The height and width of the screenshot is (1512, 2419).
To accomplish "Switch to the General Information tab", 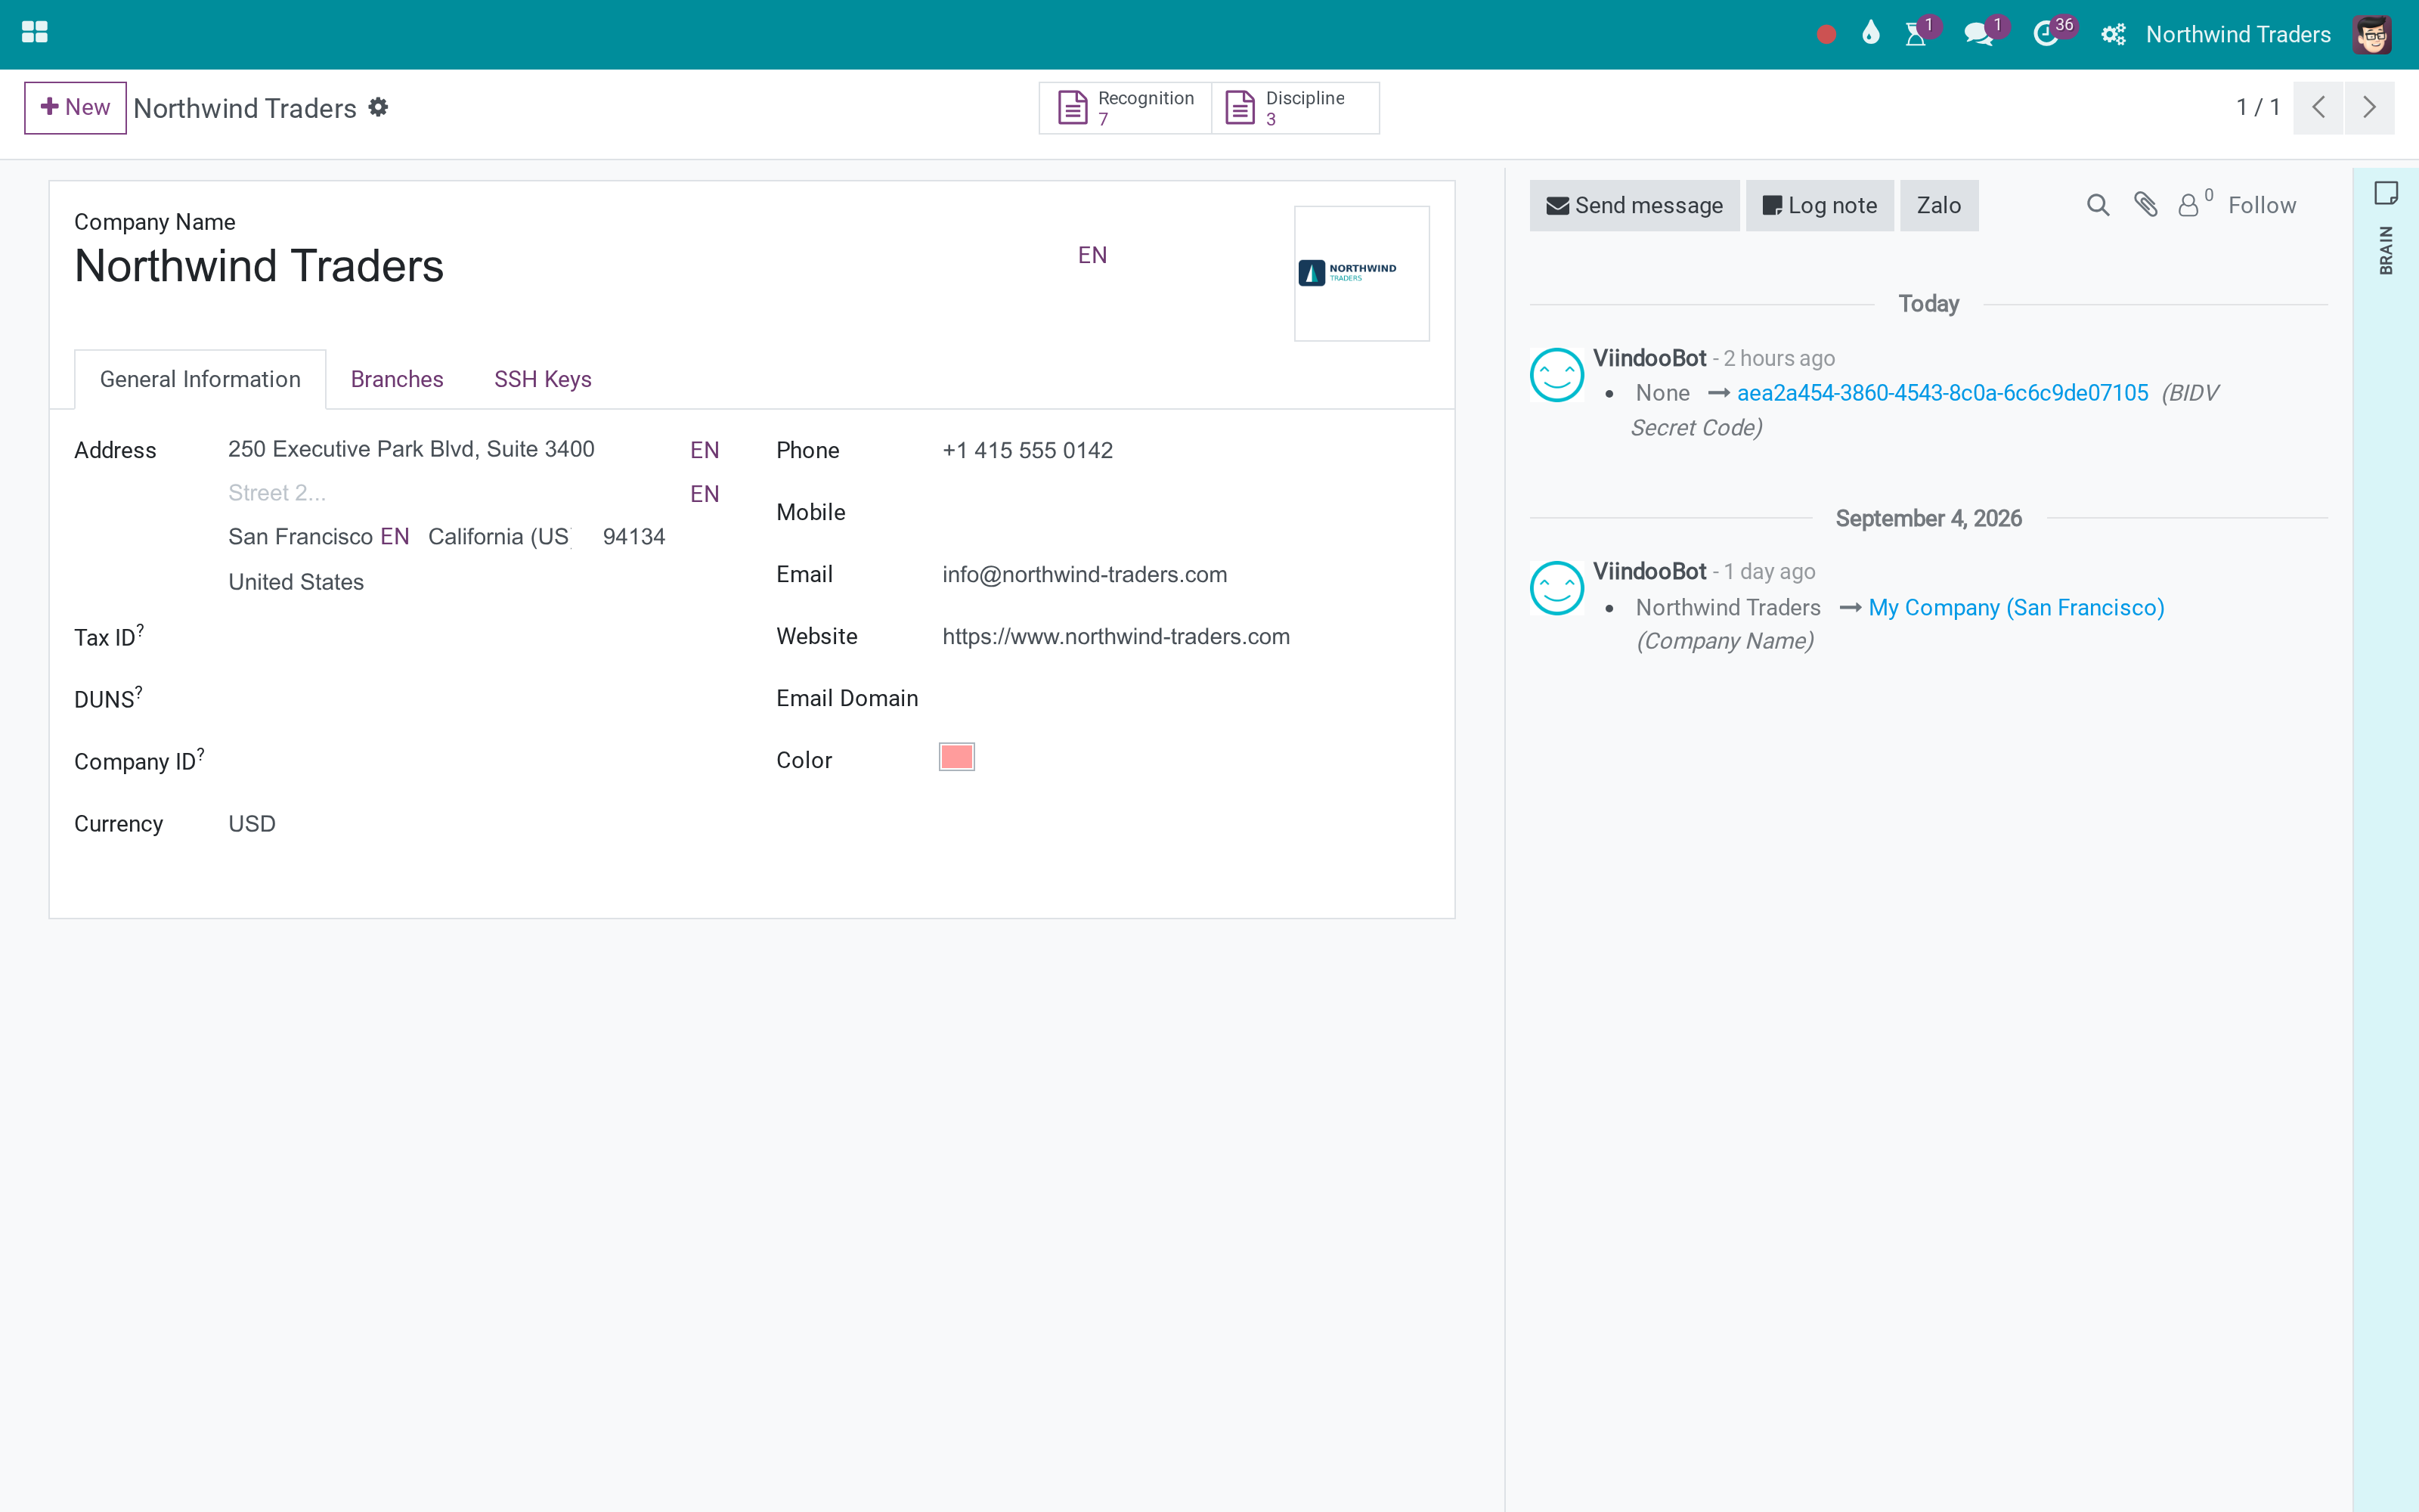I will pos(200,379).
